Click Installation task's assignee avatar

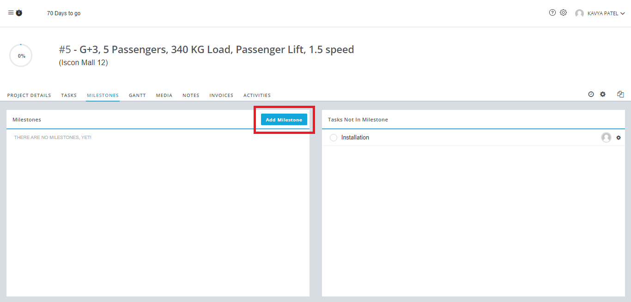[x=606, y=138]
